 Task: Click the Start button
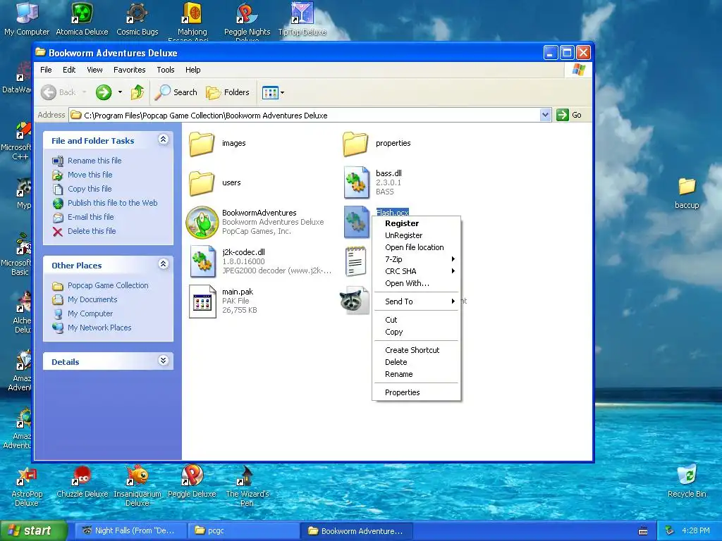tap(33, 530)
